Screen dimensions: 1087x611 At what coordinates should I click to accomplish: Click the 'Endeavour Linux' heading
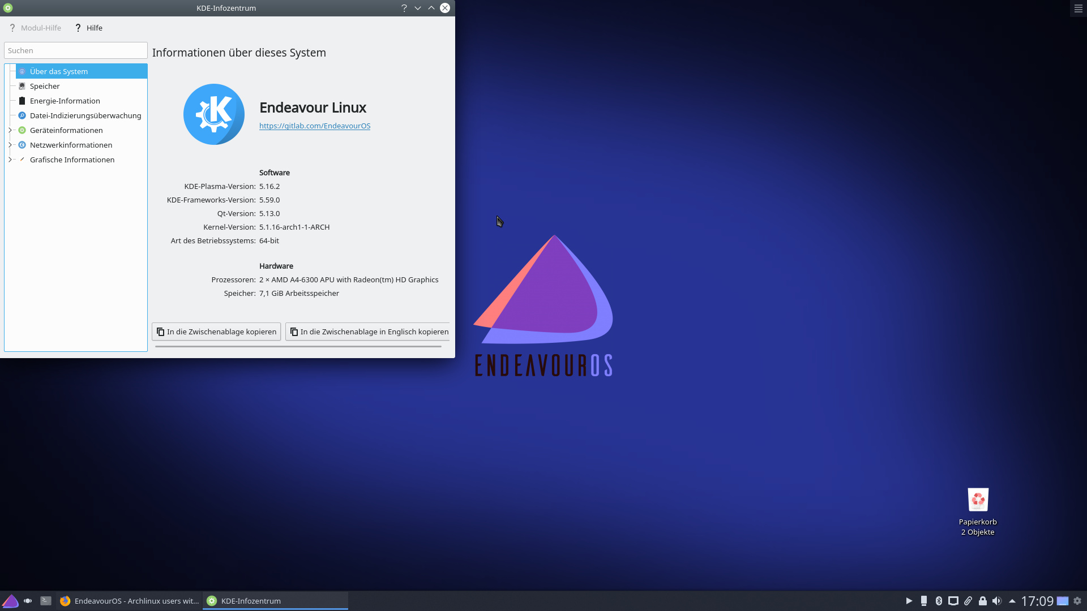(313, 107)
